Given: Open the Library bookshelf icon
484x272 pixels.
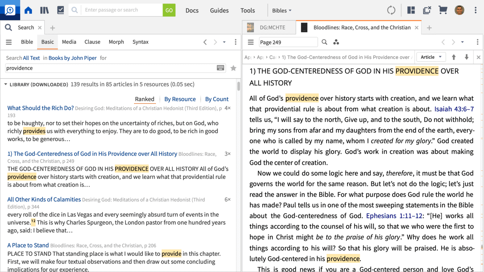Looking at the screenshot, I should click(44, 10).
